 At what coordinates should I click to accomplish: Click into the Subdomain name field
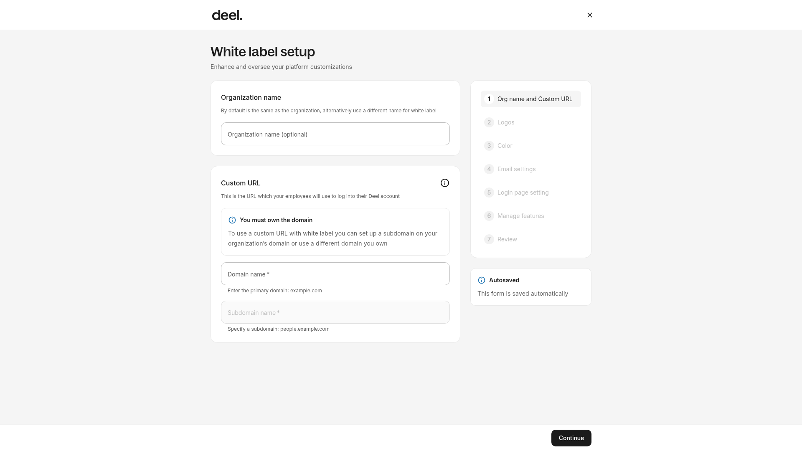click(335, 312)
